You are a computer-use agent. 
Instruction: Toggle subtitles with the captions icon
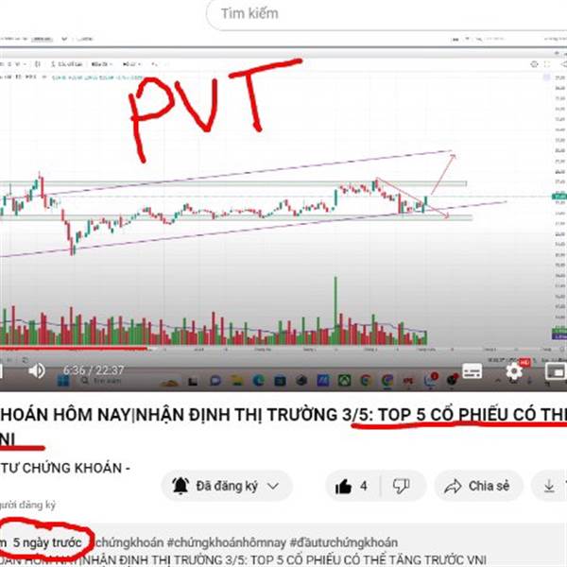tap(472, 371)
